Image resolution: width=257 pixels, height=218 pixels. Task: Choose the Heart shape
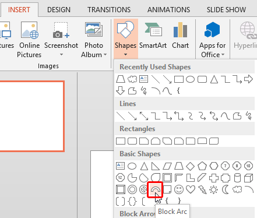(191, 189)
